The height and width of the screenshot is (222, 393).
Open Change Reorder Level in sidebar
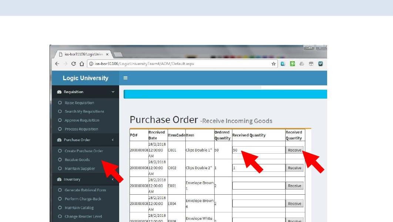[x=83, y=216]
